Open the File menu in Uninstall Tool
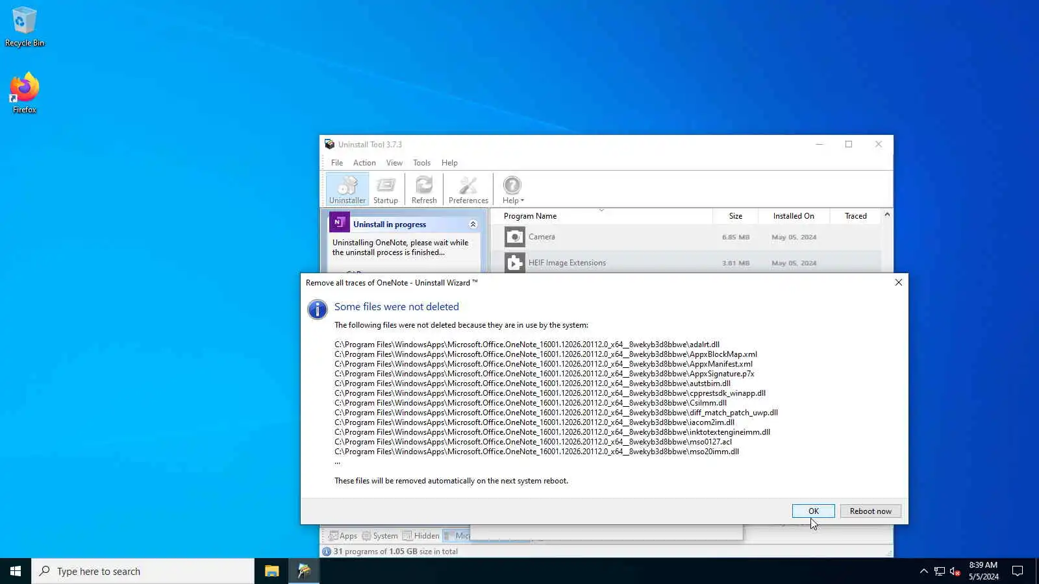Image resolution: width=1039 pixels, height=584 pixels. coord(337,163)
